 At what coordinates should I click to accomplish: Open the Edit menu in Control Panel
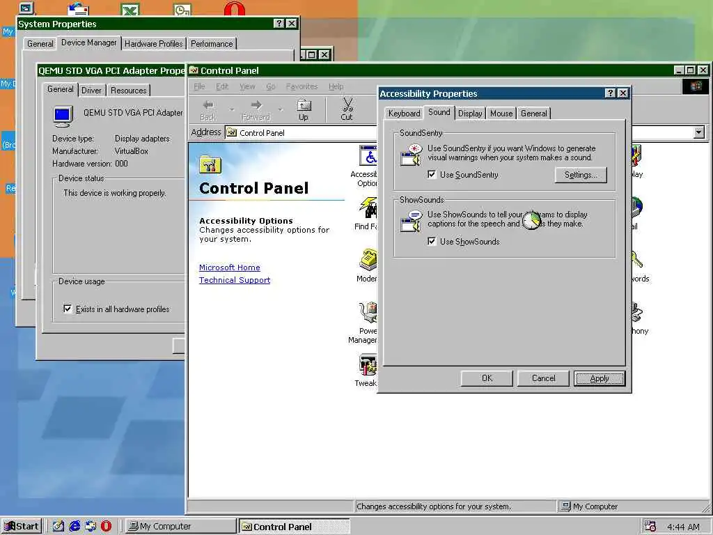pos(222,86)
